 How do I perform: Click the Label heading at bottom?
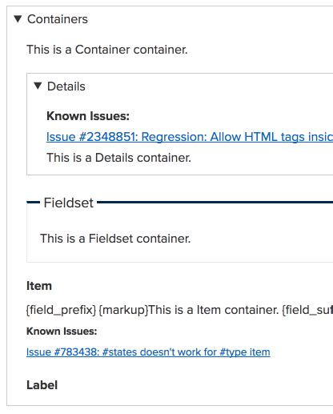click(42, 385)
